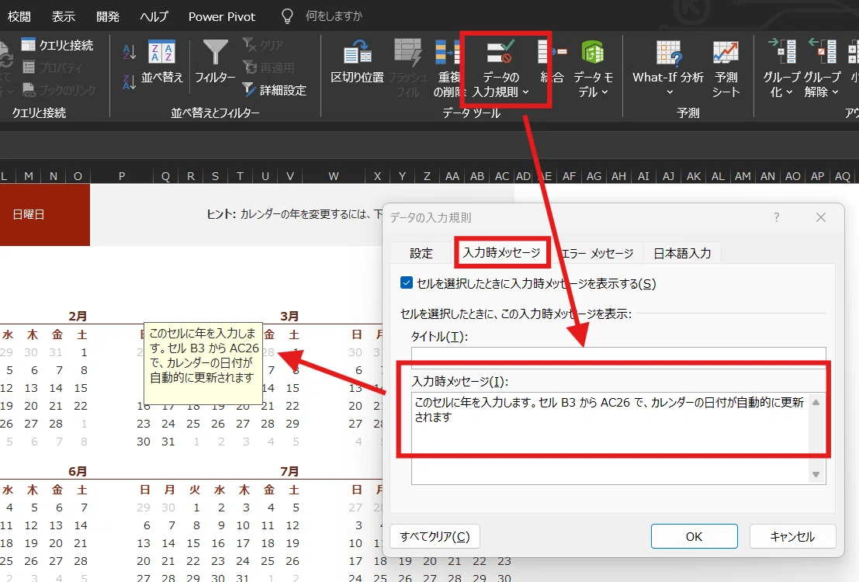The image size is (859, 582).
Task: Switch to the エラー メッセージ tab
Action: pos(597,253)
